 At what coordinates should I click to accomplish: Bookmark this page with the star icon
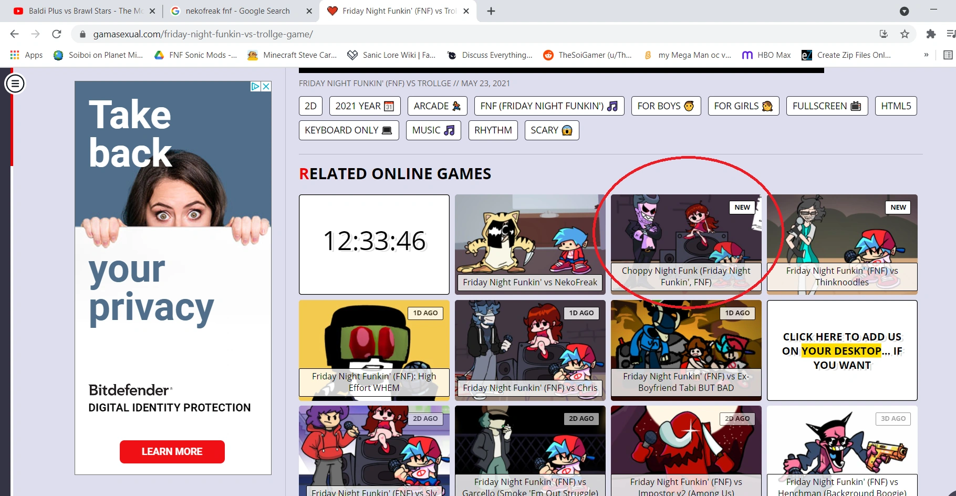click(x=905, y=34)
